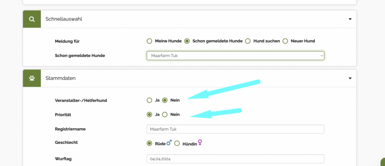
Task: Collapse the Schnellauswahl section arrow
Action: pyautogui.click(x=350, y=19)
